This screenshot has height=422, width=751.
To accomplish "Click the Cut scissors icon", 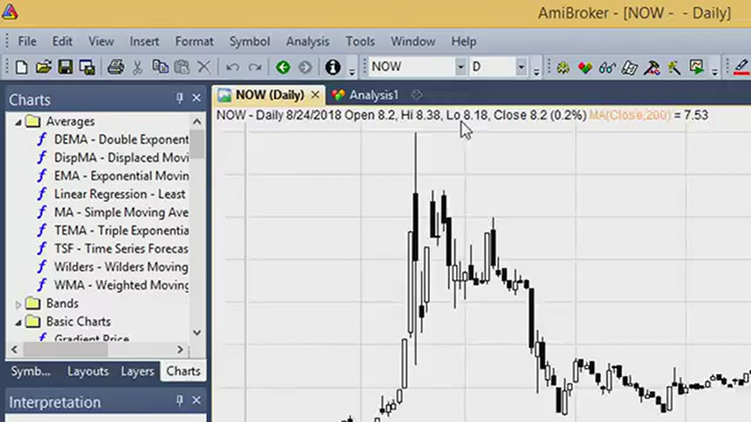I will click(x=137, y=67).
